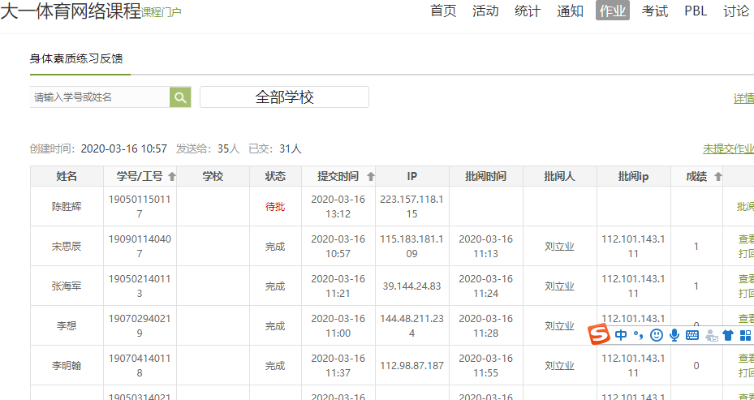The height and width of the screenshot is (400, 754).
Task: Click the Sogou punctuation mode icon
Action: coord(638,335)
